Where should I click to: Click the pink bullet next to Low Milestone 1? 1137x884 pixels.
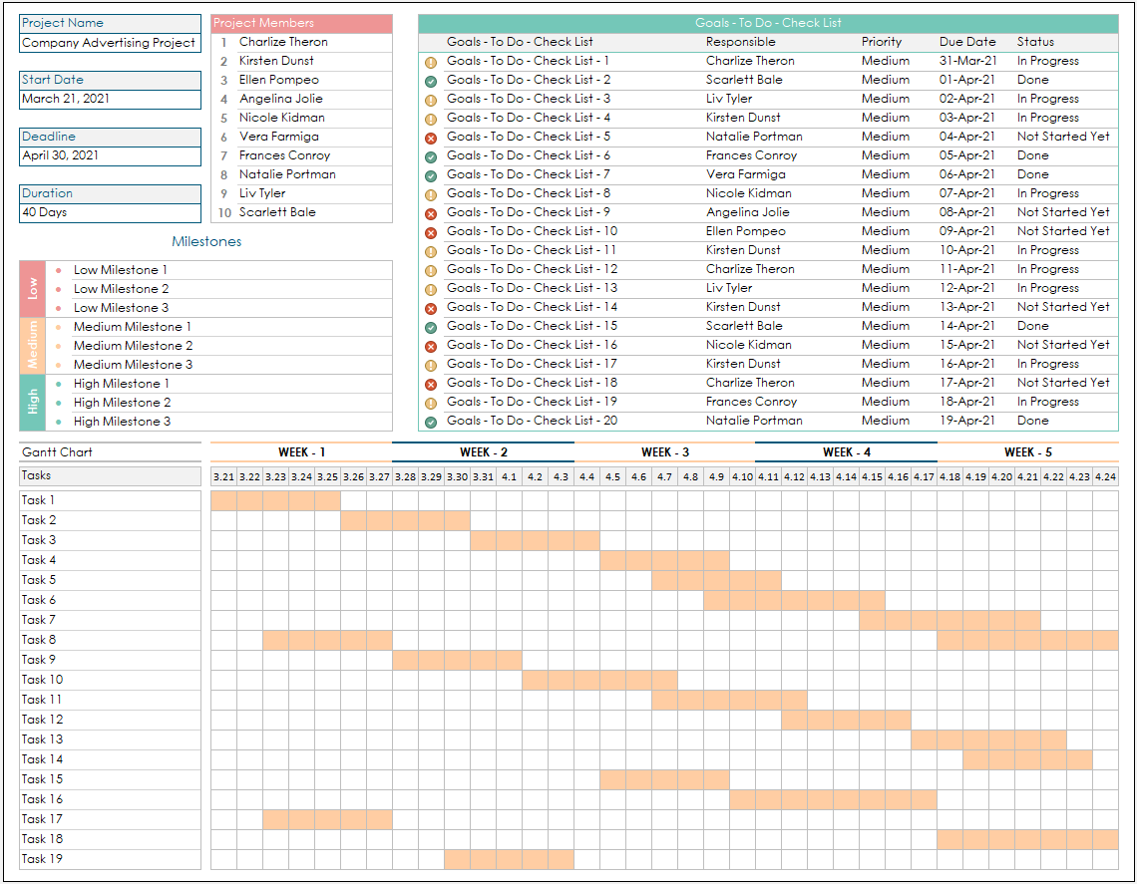click(58, 269)
